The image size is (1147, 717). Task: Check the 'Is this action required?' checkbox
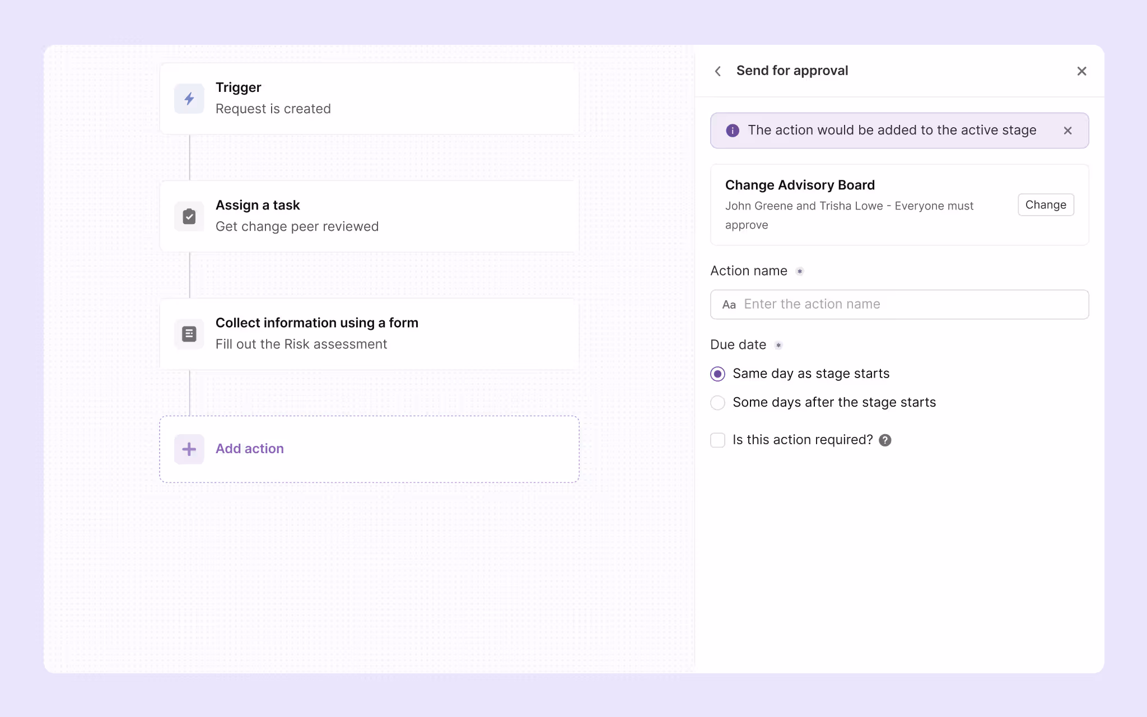pyautogui.click(x=717, y=440)
